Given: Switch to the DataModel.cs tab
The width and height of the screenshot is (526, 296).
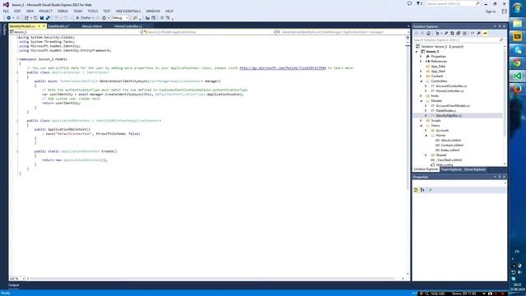Looking at the screenshot, I should pos(58,26).
